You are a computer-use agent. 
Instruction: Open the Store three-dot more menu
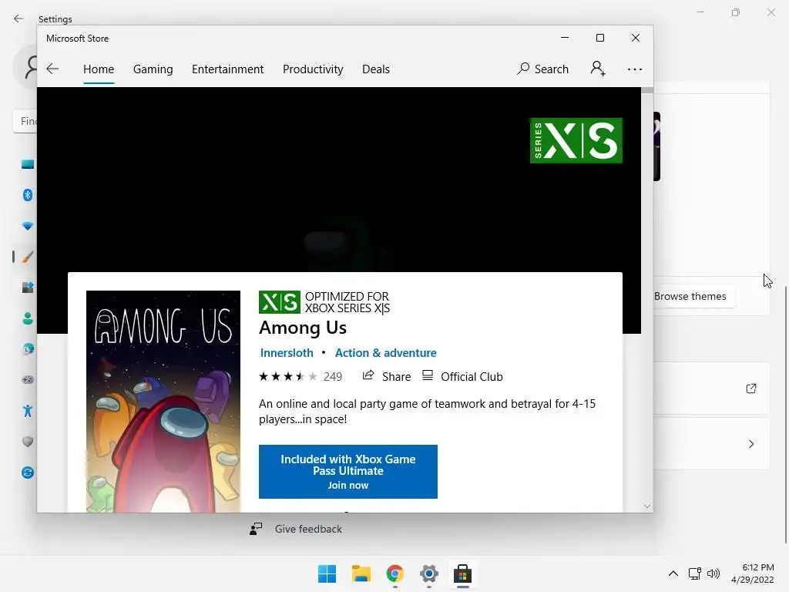pyautogui.click(x=635, y=69)
